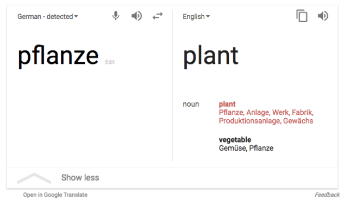Collapse details with the upward chevron
This screenshot has height=201, width=344.
[x=34, y=178]
